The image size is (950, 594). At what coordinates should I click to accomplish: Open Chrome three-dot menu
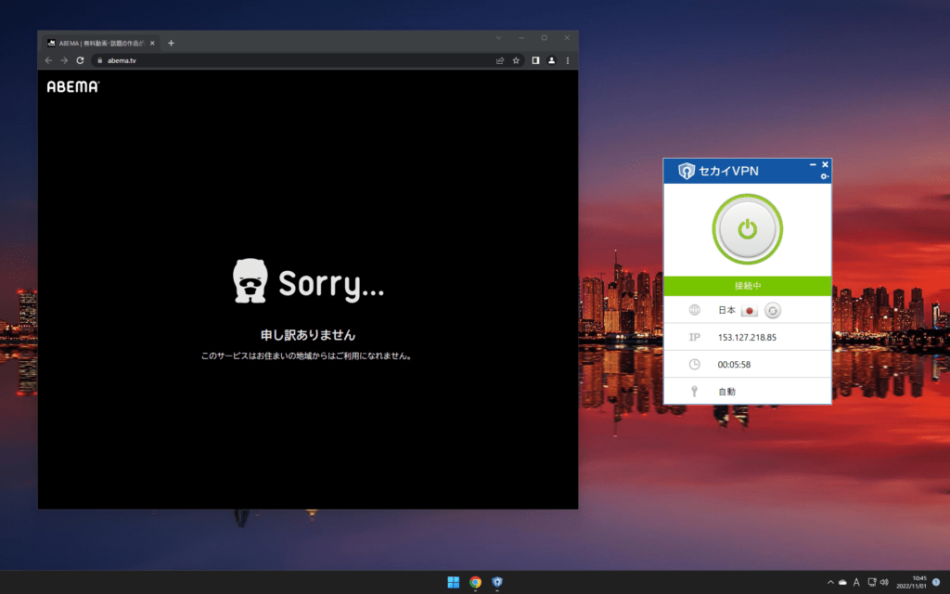(x=568, y=60)
